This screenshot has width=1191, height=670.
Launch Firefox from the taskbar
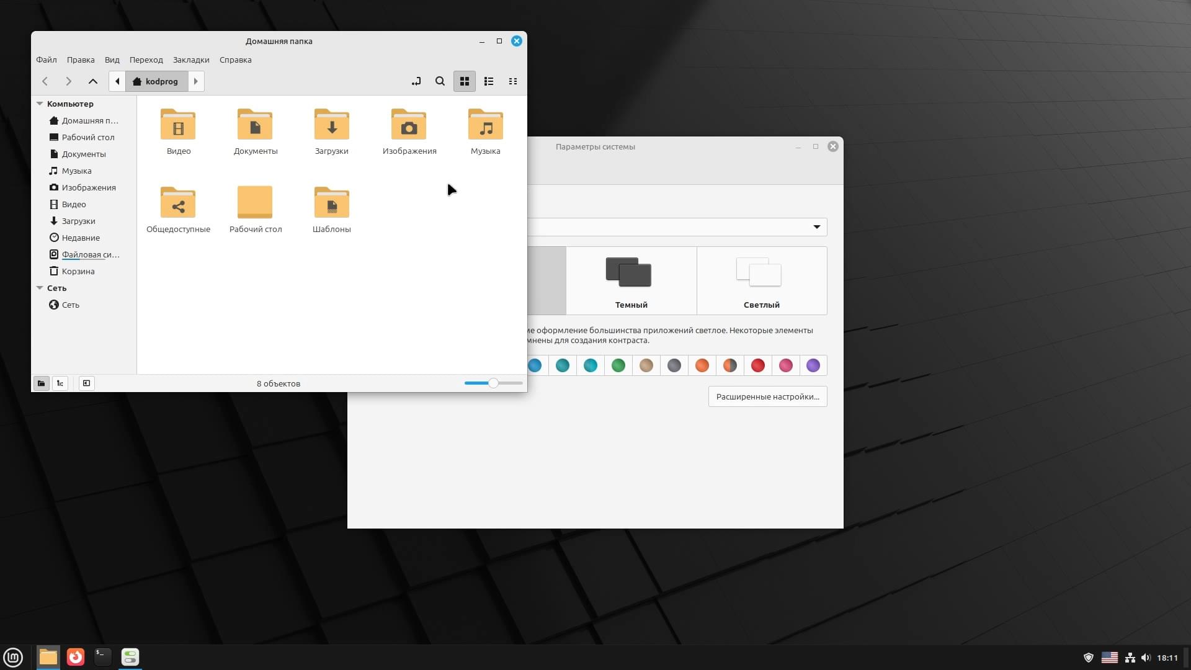76,657
